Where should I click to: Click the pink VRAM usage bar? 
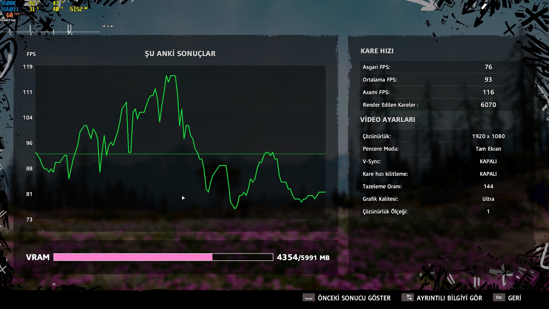coord(133,257)
